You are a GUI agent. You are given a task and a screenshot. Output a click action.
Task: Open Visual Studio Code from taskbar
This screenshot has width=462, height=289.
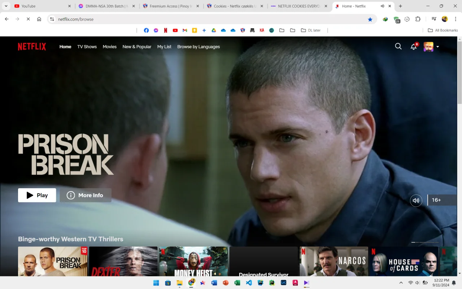[249, 283]
